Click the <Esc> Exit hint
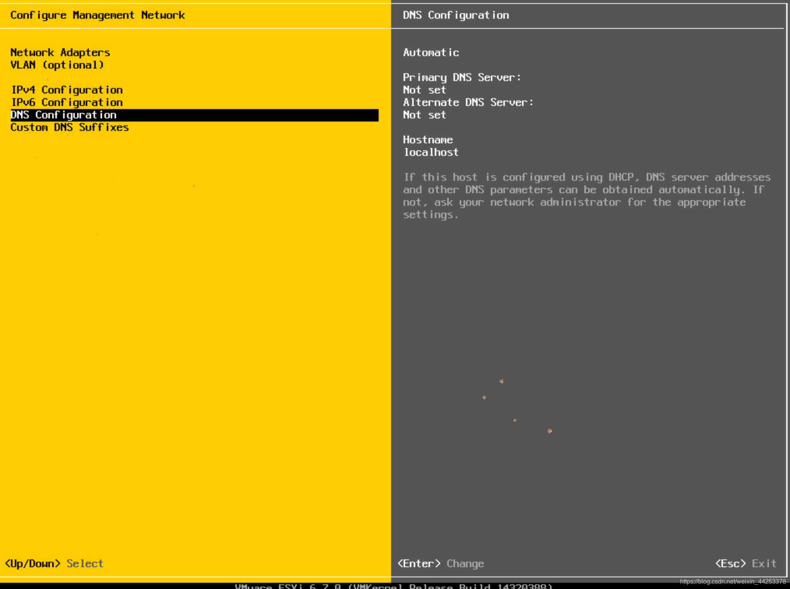 [x=746, y=563]
